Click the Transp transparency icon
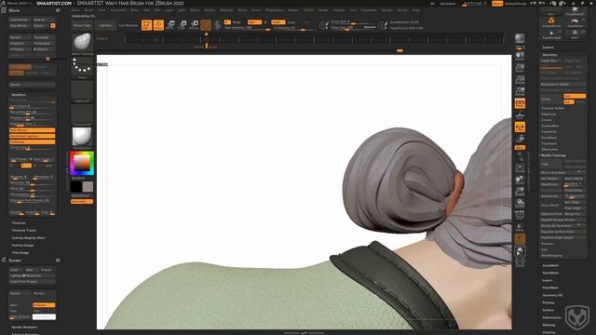The width and height of the screenshot is (596, 335). pyautogui.click(x=520, y=228)
